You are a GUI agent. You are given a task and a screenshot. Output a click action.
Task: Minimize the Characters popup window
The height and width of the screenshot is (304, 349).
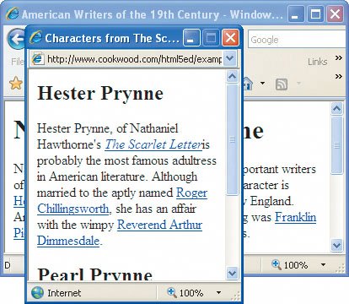(x=191, y=37)
